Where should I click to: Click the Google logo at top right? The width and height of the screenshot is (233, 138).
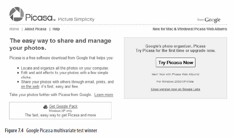click(x=212, y=20)
